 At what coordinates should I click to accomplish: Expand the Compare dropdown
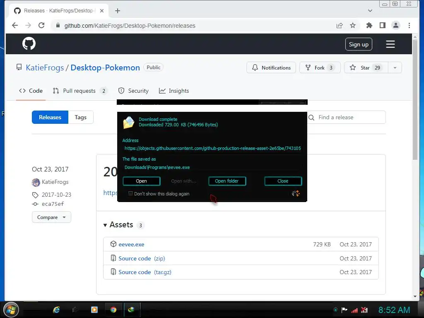click(x=51, y=217)
